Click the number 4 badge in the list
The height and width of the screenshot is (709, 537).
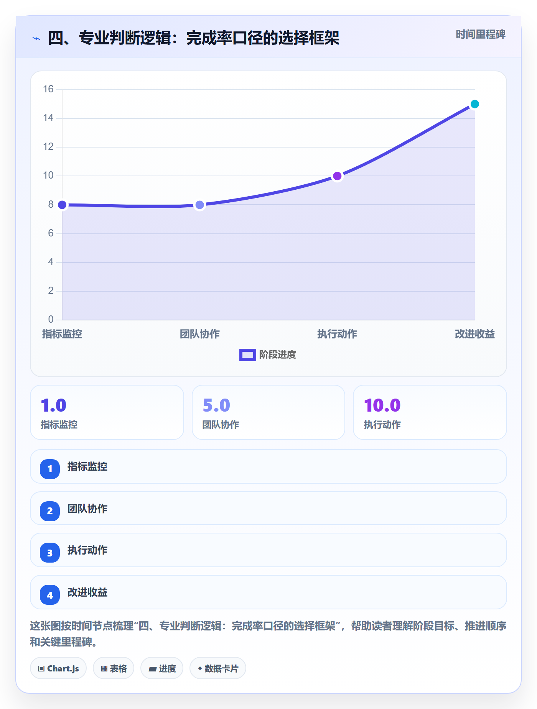(50, 595)
